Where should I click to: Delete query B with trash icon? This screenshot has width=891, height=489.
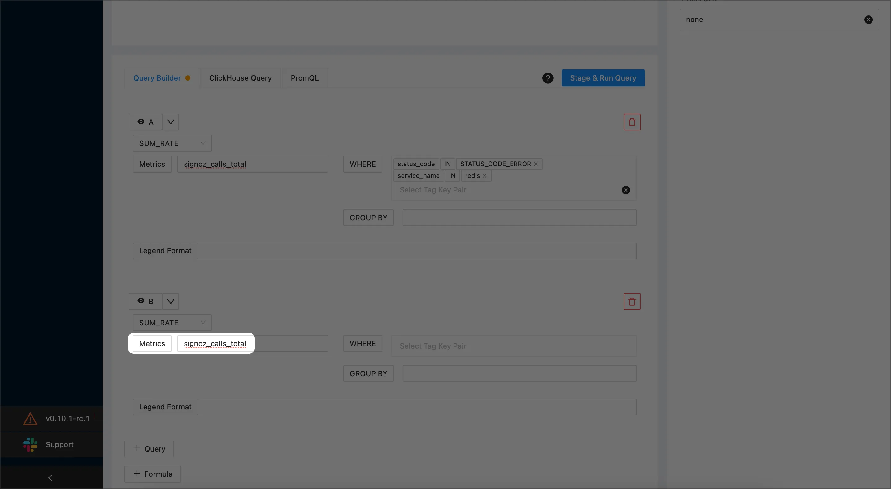point(632,301)
